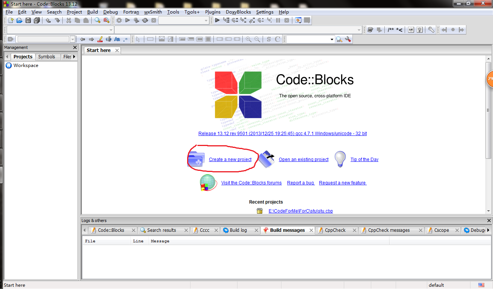Click the Open an existing project link
The width and height of the screenshot is (493, 289).
(x=304, y=160)
